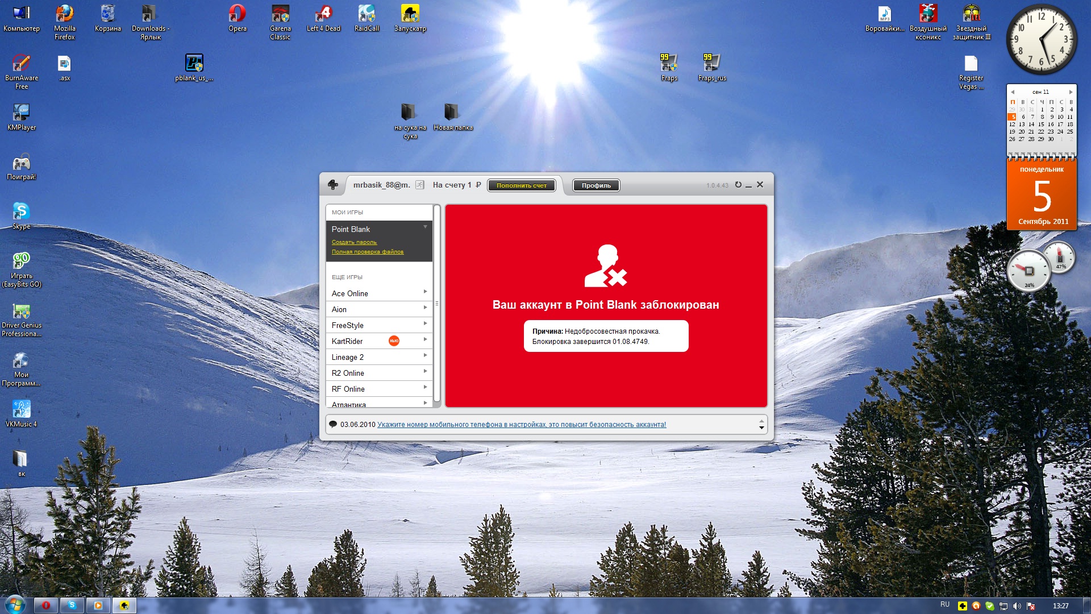The width and height of the screenshot is (1091, 614).
Task: Click Skype icon in the taskbar
Action: [x=72, y=605]
